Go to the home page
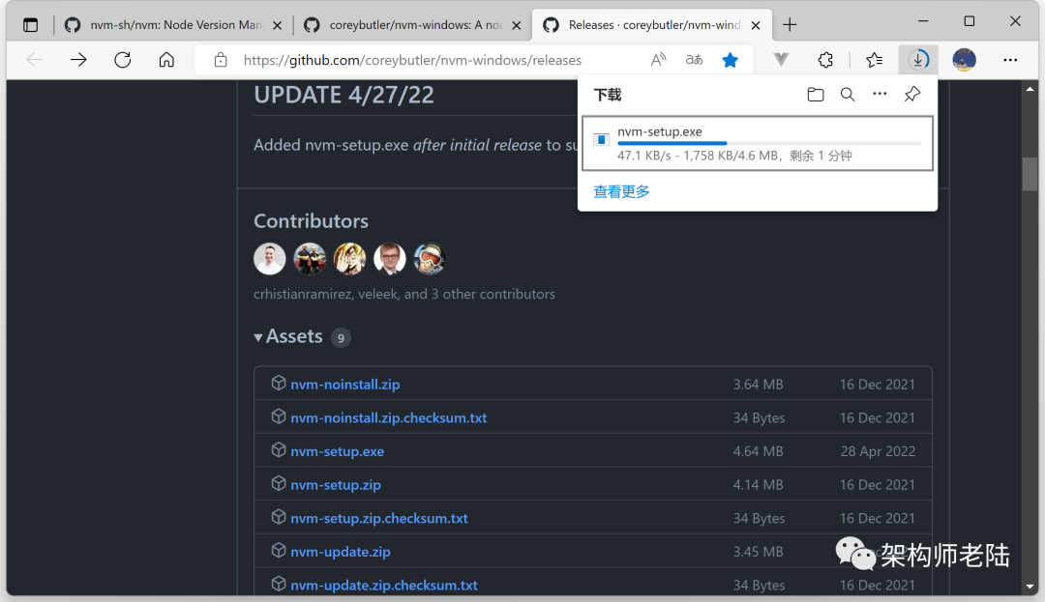 (x=166, y=60)
